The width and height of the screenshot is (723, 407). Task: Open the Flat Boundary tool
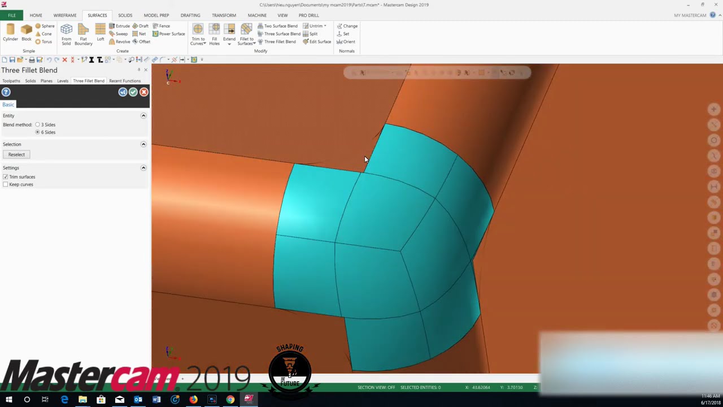coord(83,34)
